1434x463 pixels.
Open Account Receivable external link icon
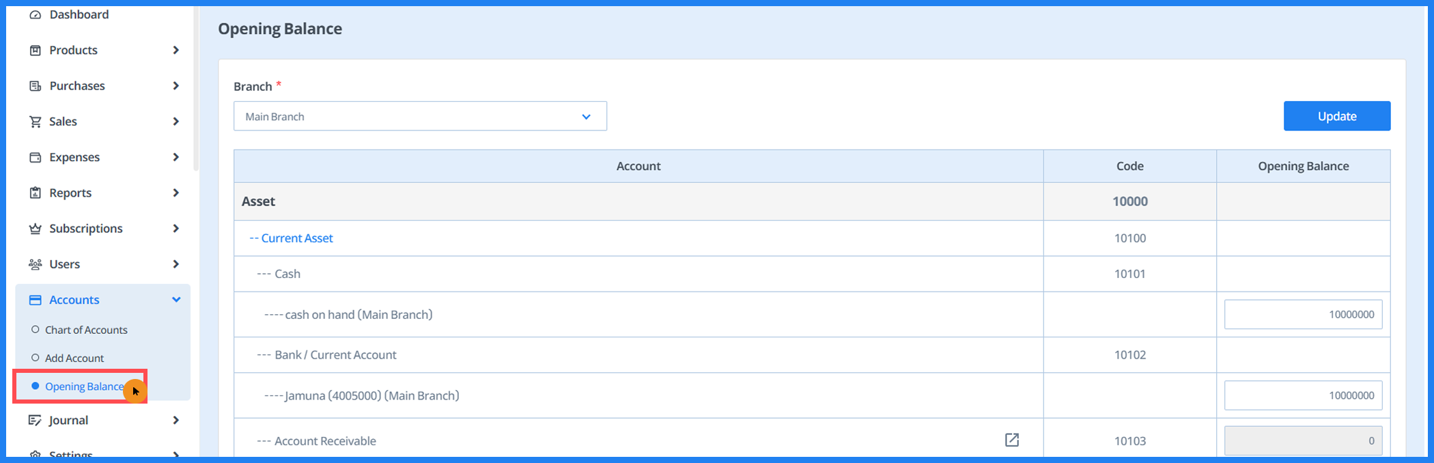[x=1011, y=440]
